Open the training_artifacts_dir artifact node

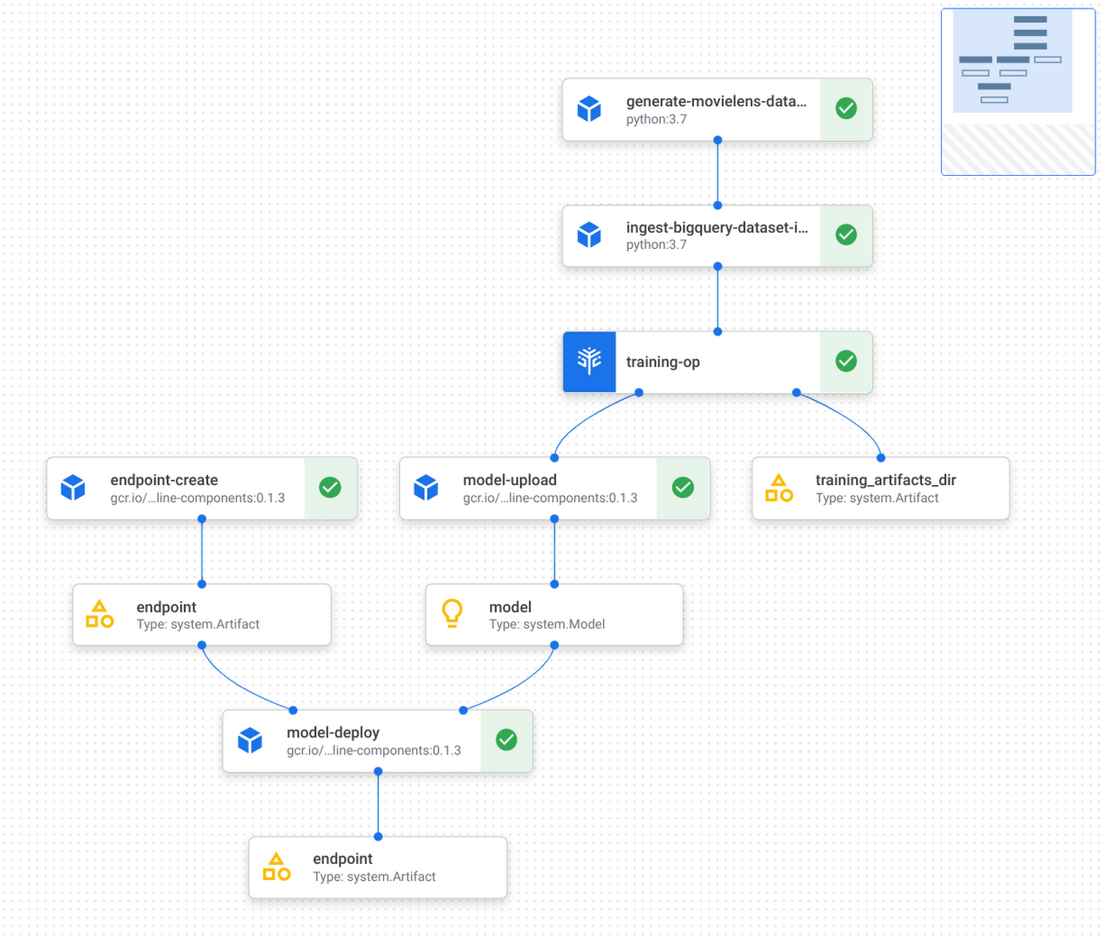coord(881,488)
